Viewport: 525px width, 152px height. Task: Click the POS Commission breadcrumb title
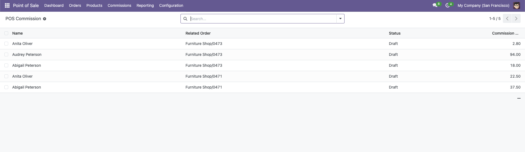pos(23,19)
